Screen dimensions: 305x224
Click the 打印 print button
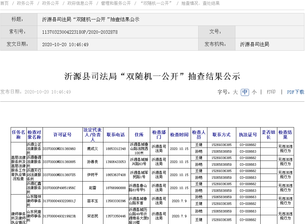coord(271,92)
